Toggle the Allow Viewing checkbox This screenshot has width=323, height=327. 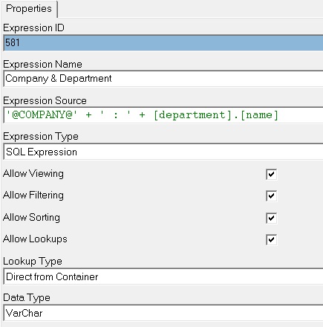point(271,174)
